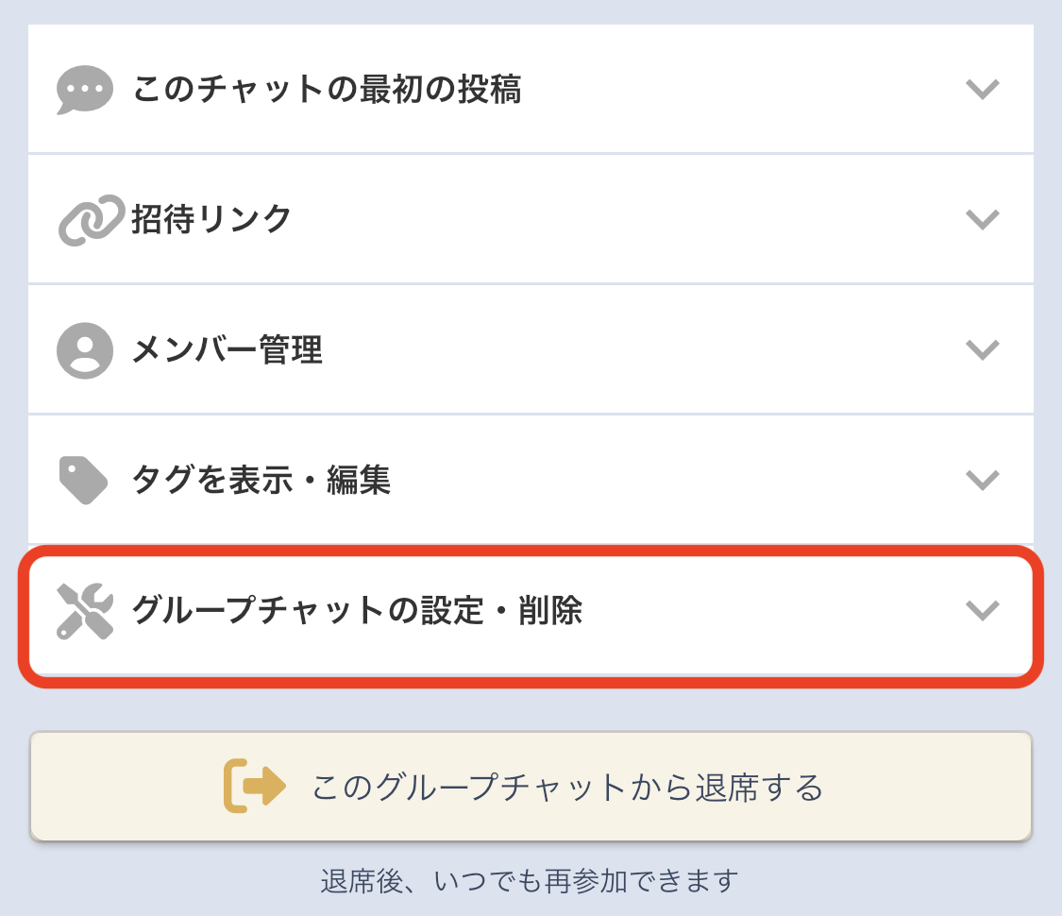Viewport: 1062px width, 916px height.
Task: Click the yellow exit arrow icon
Action: click(254, 786)
